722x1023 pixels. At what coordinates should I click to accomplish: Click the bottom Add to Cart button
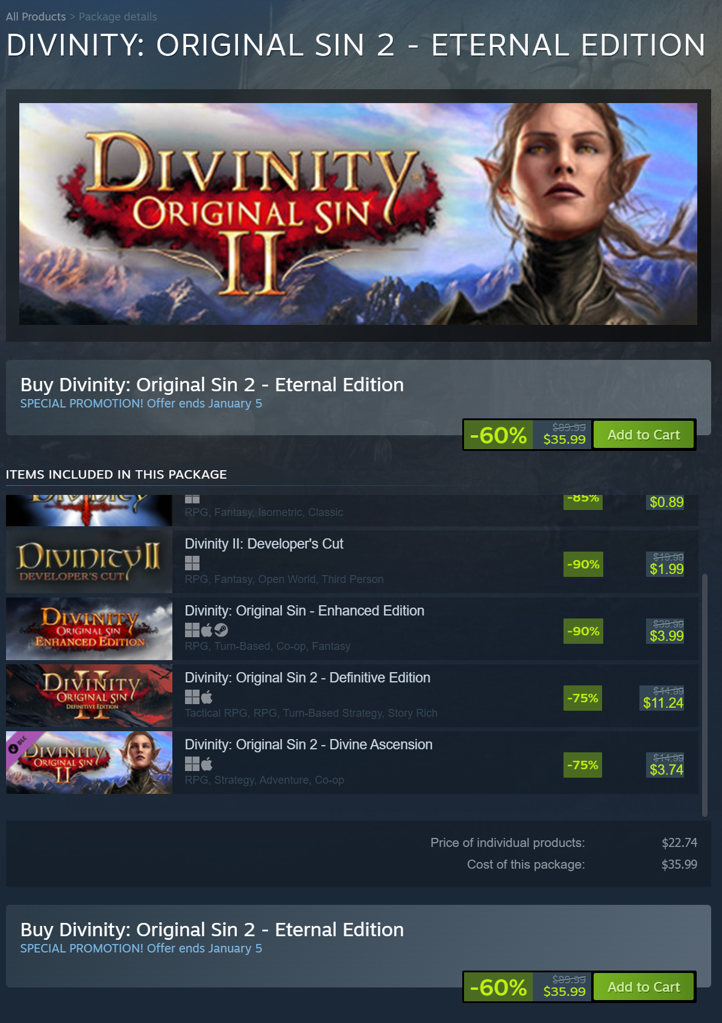(x=644, y=987)
